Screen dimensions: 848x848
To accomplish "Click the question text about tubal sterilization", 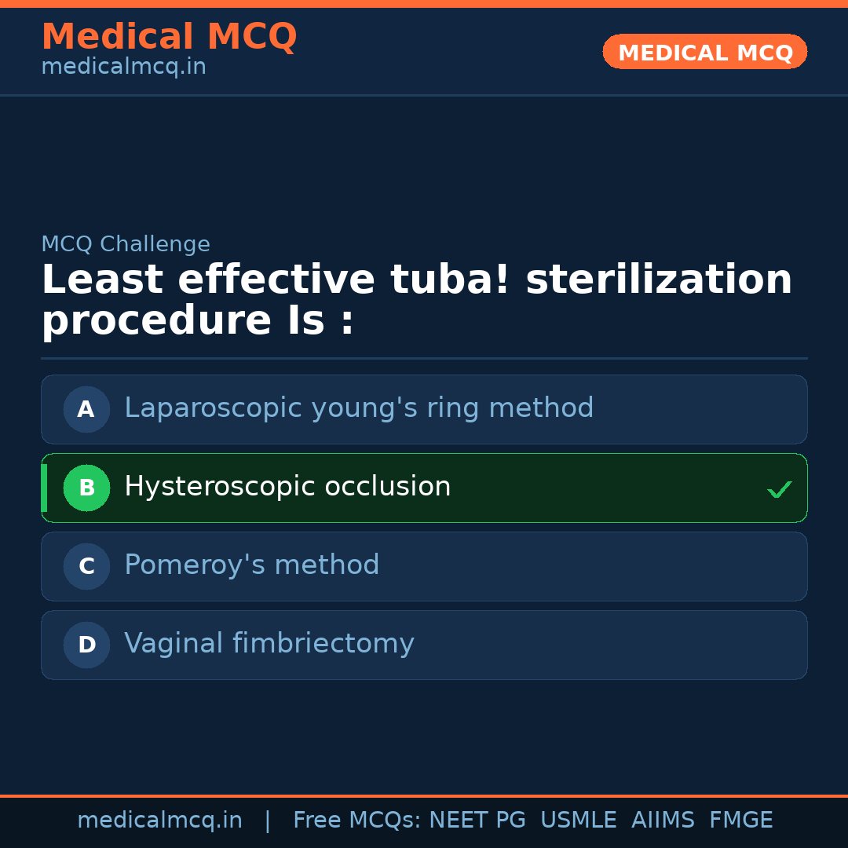I will [416, 301].
